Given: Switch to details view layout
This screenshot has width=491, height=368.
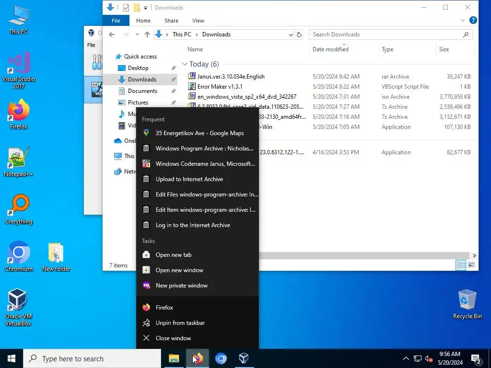Looking at the screenshot, I should [461, 265].
